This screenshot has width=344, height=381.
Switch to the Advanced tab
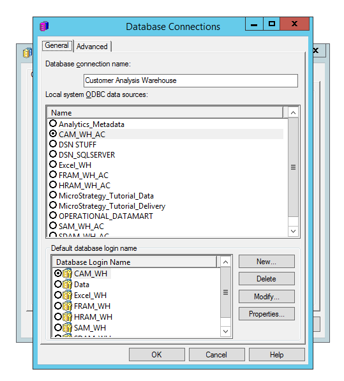click(x=92, y=47)
